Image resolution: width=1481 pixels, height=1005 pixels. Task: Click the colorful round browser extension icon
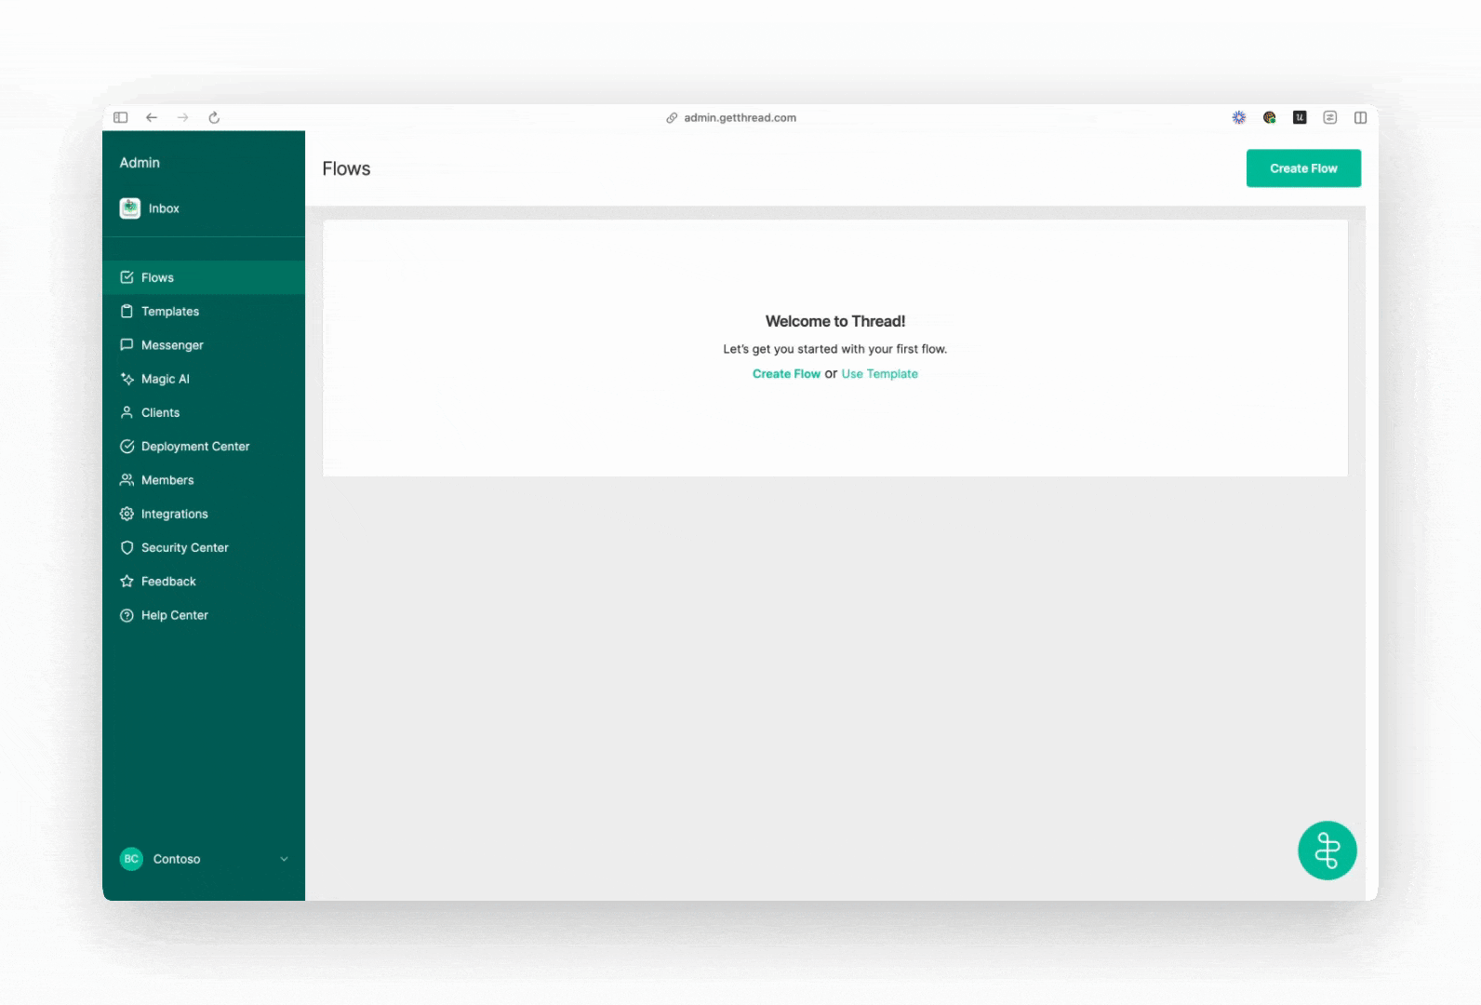pos(1269,117)
